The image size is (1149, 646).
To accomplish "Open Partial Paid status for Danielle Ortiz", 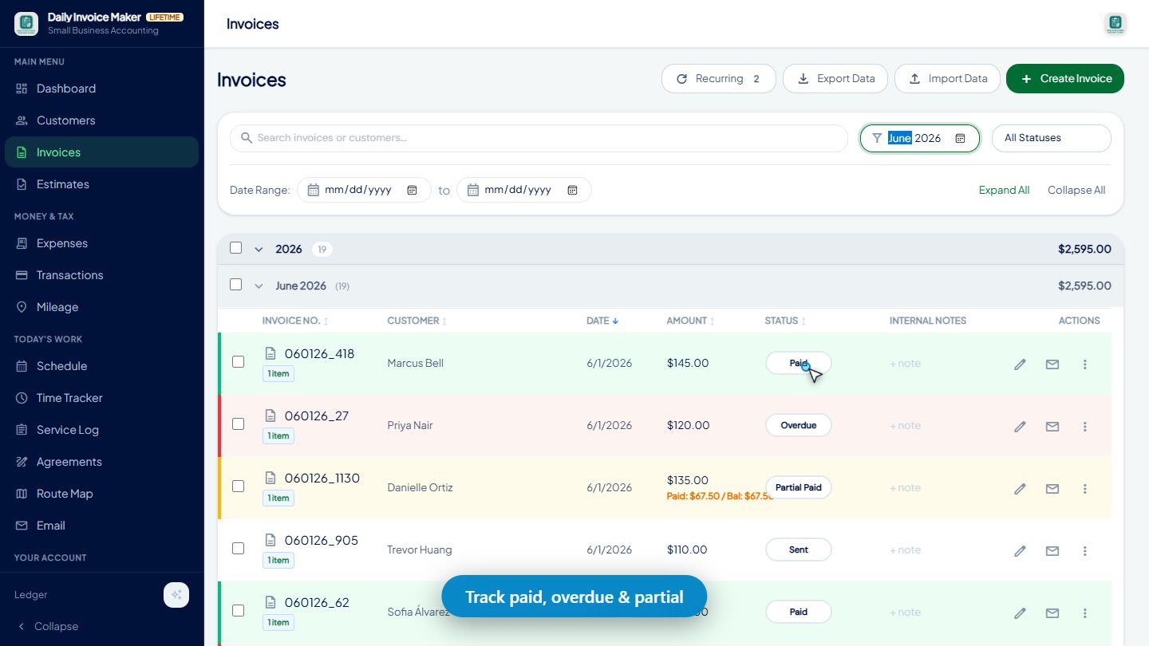I will pos(799,487).
